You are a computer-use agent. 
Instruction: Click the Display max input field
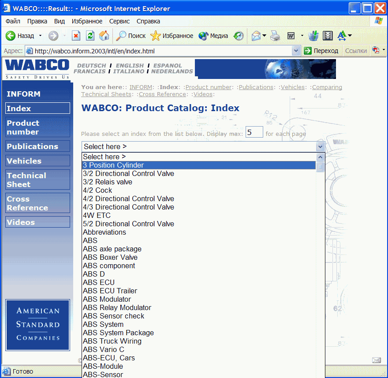click(254, 132)
